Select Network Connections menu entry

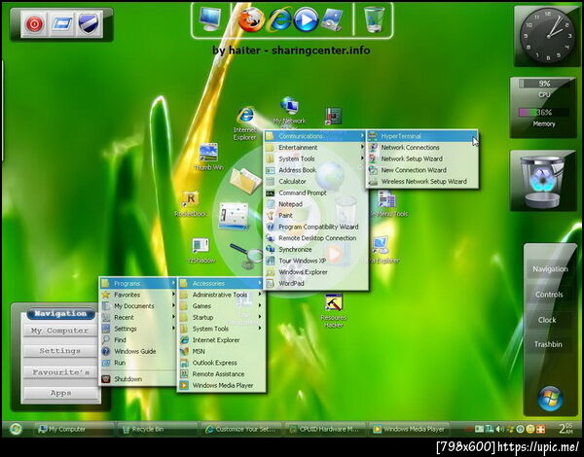pos(421,148)
